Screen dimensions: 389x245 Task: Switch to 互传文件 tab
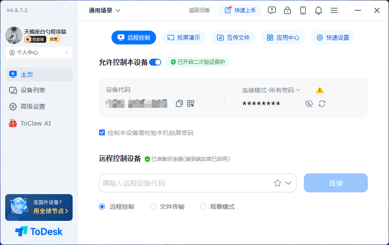click(233, 38)
